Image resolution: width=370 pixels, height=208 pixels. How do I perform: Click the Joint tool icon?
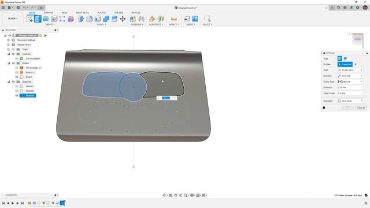click(141, 18)
